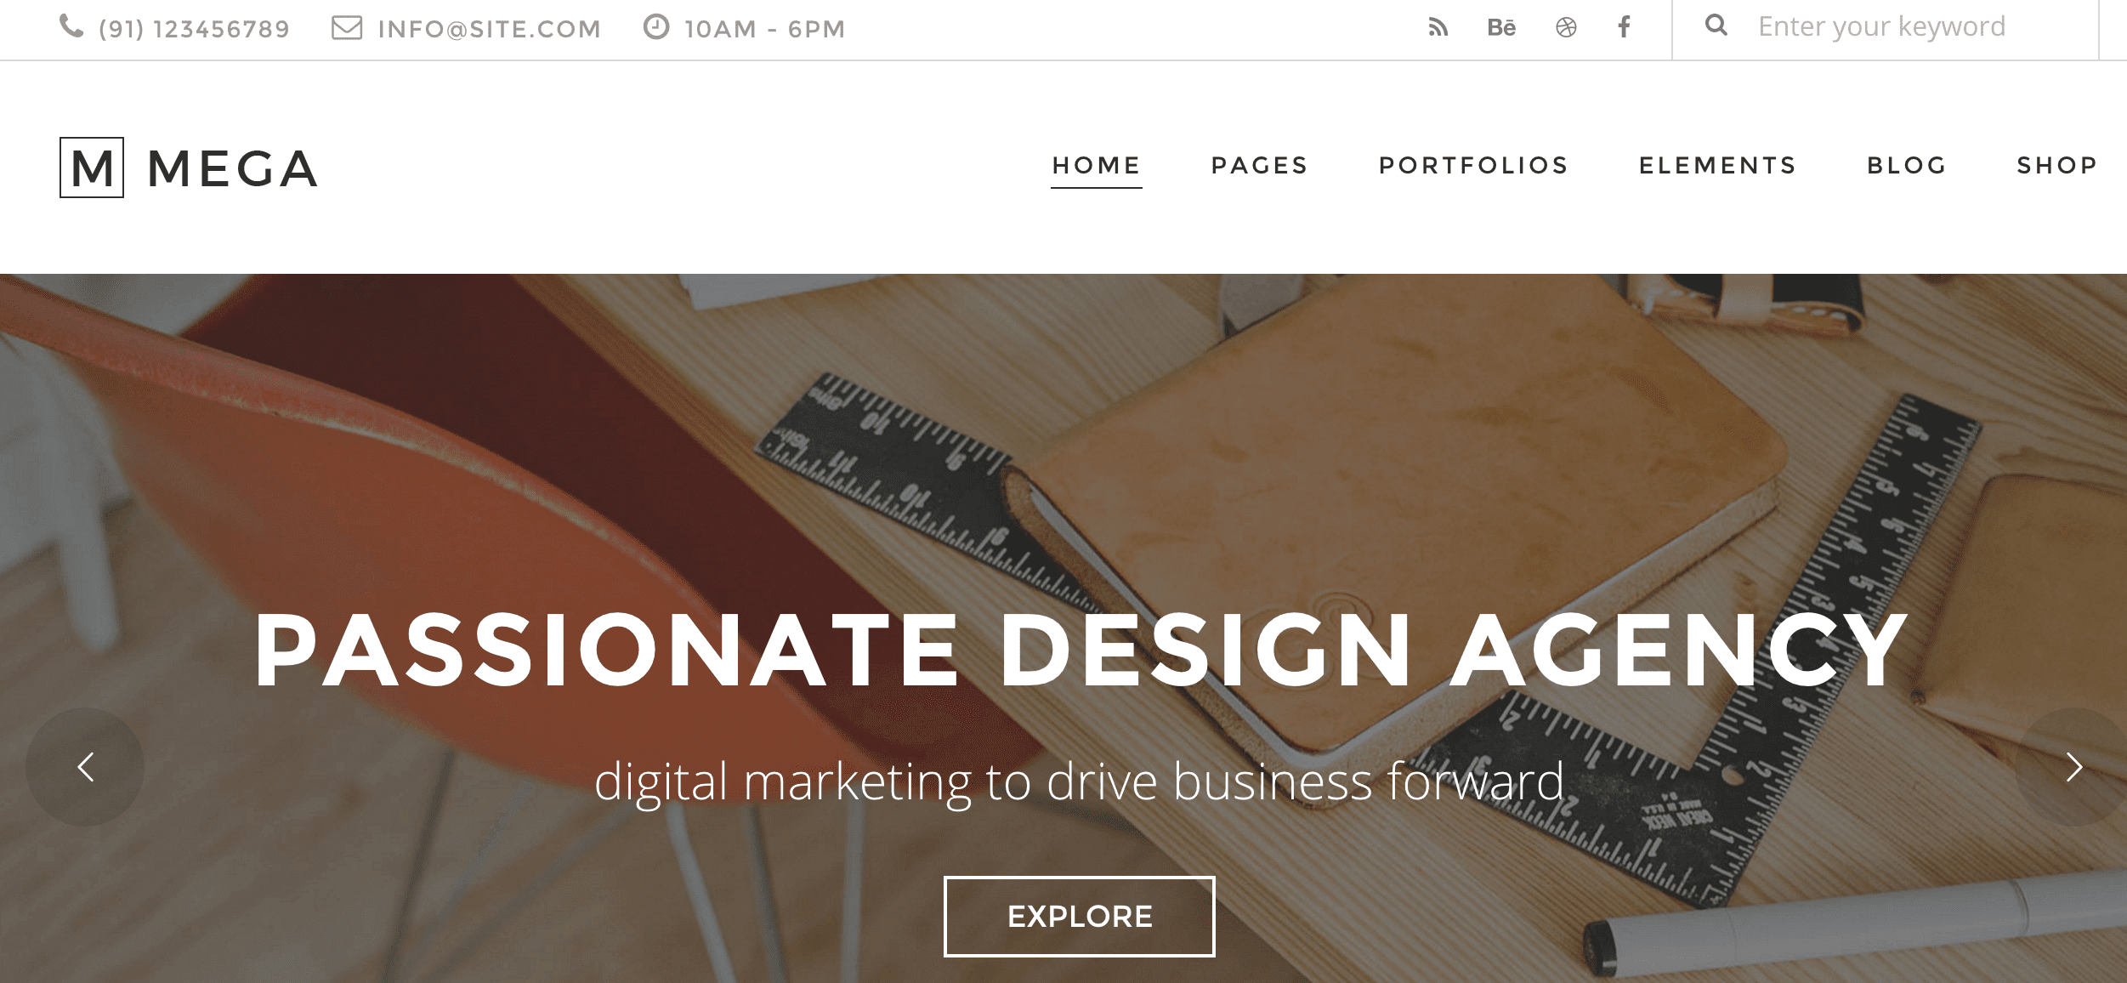Click the boxed M logo icon
The width and height of the screenshot is (2127, 983).
point(92,168)
